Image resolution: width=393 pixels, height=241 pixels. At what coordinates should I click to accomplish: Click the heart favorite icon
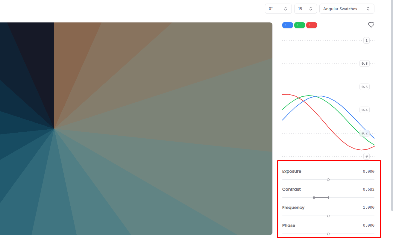tap(371, 25)
